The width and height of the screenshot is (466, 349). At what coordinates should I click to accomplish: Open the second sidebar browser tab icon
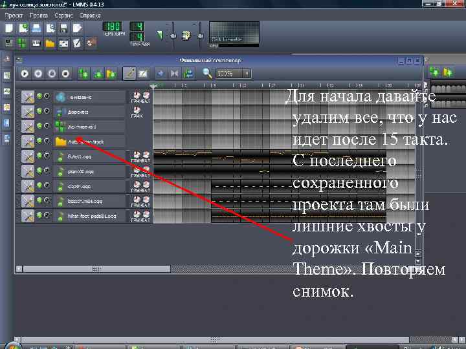6,76
